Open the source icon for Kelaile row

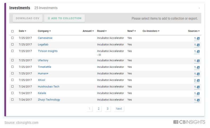[198, 93]
